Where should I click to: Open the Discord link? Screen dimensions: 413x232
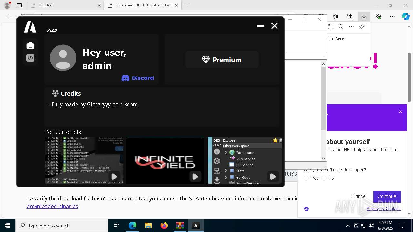pos(137,78)
